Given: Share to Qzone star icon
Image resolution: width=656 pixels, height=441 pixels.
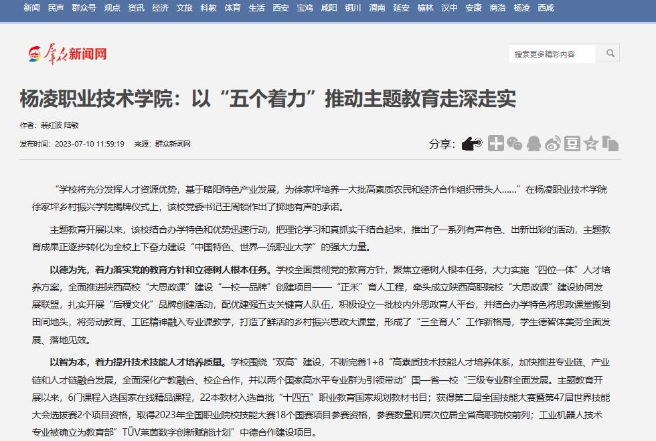Looking at the screenshot, I should pyautogui.click(x=591, y=143).
